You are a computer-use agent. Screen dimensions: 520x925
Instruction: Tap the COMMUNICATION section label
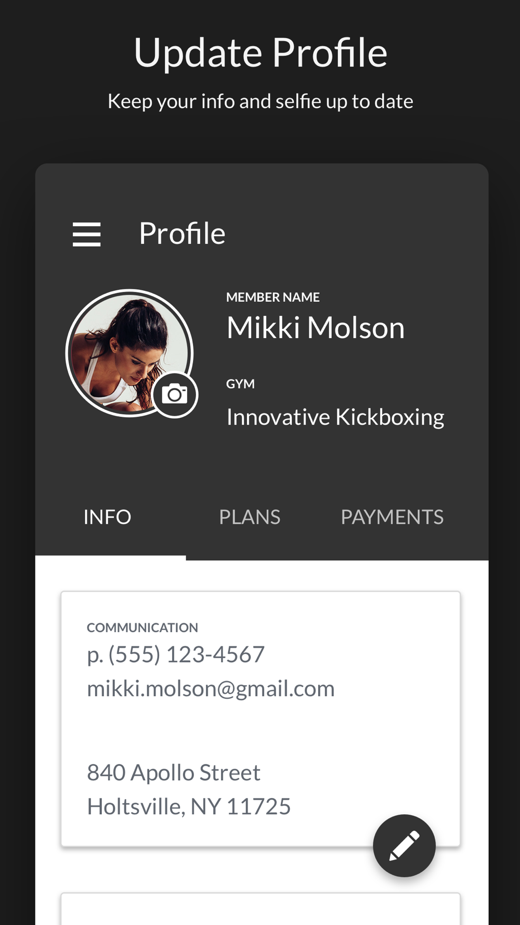(142, 627)
